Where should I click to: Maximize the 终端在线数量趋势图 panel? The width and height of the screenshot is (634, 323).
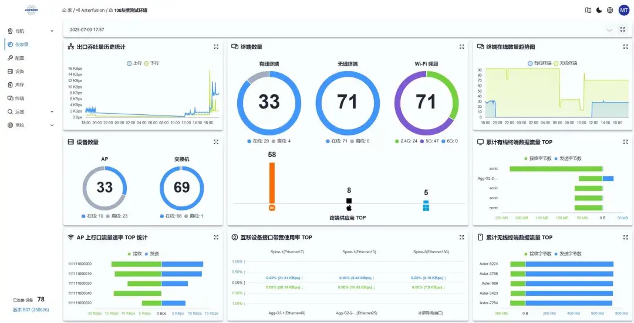tap(626, 47)
